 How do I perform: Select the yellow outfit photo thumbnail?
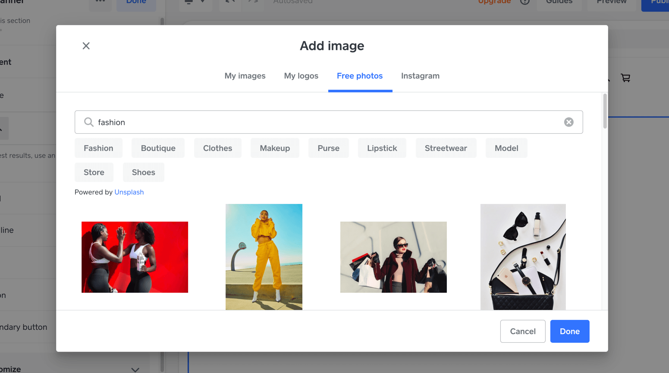point(264,257)
